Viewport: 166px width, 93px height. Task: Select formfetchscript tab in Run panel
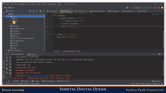pyautogui.click(x=18, y=54)
